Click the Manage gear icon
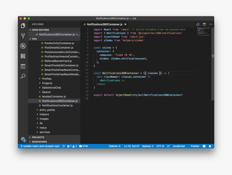 point(23,139)
